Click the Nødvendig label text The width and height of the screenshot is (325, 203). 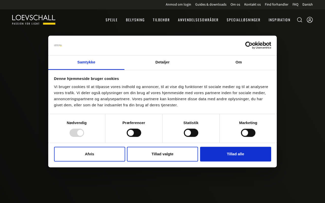(77, 123)
